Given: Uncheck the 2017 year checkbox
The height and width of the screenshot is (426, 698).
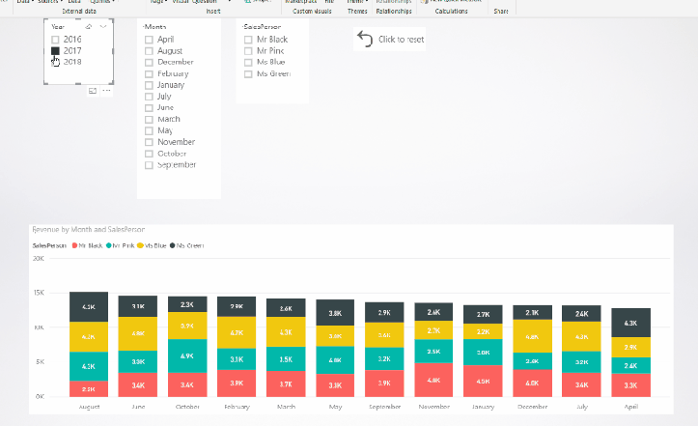Looking at the screenshot, I should pos(56,50).
